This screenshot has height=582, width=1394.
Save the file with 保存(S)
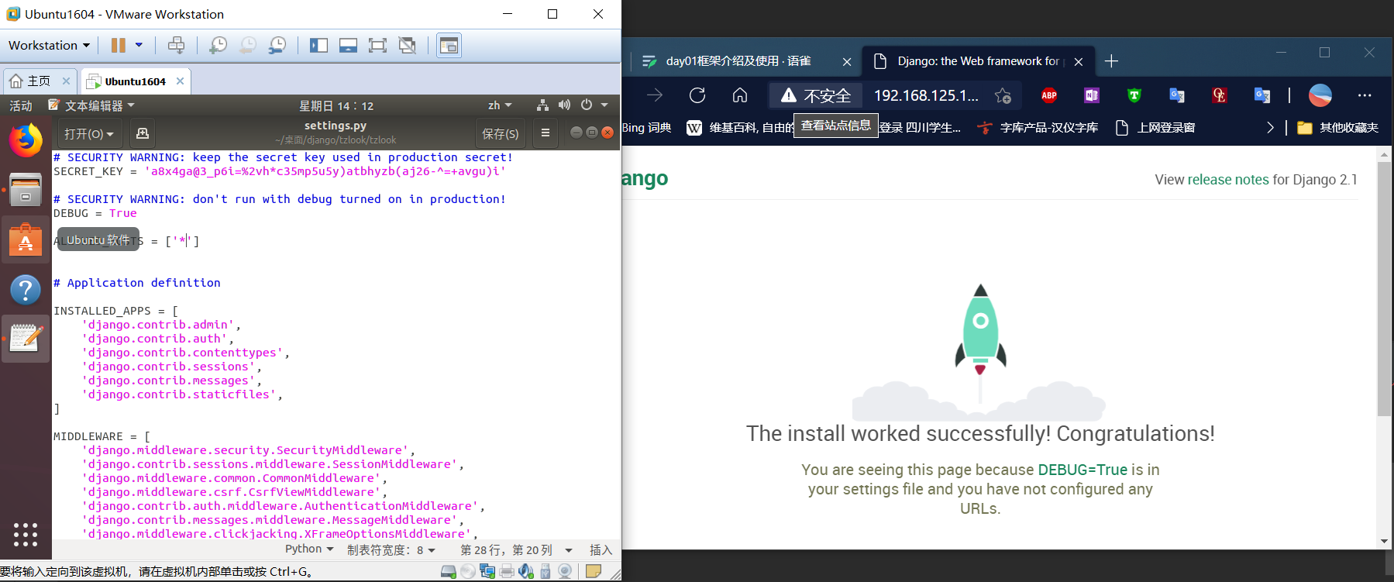(501, 133)
